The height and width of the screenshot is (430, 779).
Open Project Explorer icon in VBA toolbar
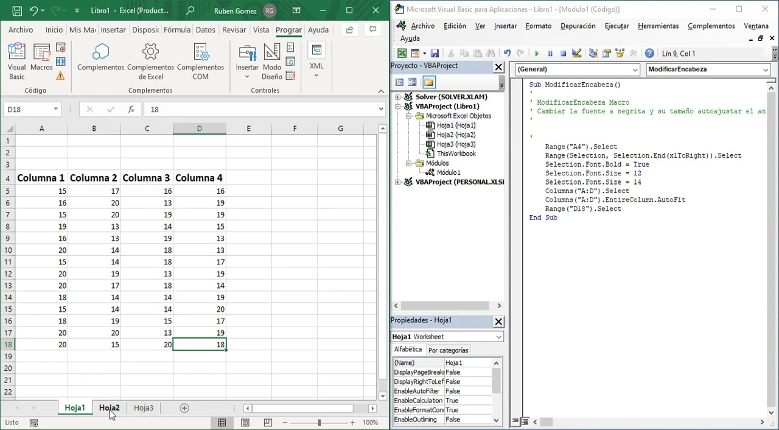593,54
